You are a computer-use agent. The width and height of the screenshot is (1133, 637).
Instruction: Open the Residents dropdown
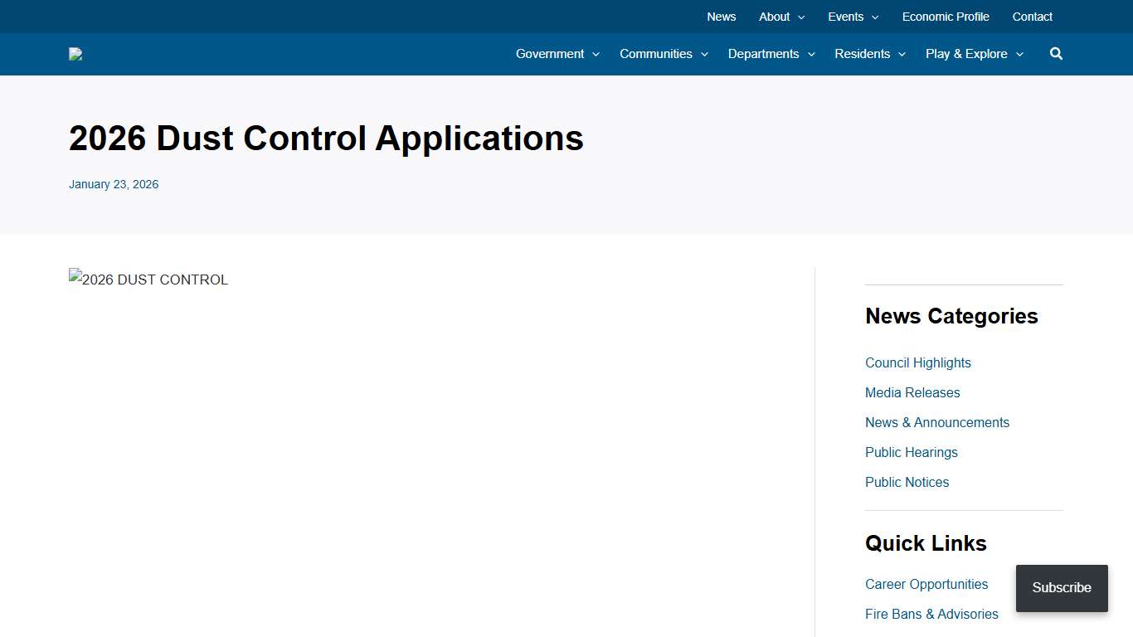(x=870, y=54)
